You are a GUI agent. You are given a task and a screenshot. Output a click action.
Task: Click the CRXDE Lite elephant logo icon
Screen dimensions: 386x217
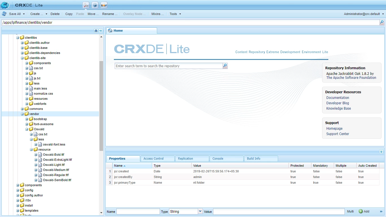point(5,5)
